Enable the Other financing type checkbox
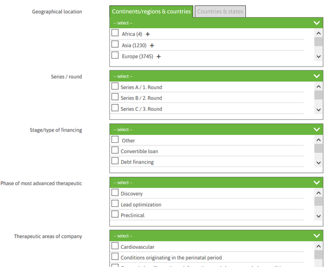This screenshot has height=267, width=335. [x=115, y=139]
